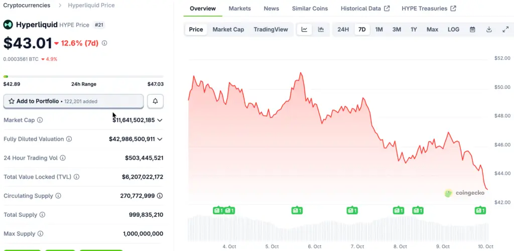Click the 24h Range progress bar
The image size is (514, 251).
[83, 76]
